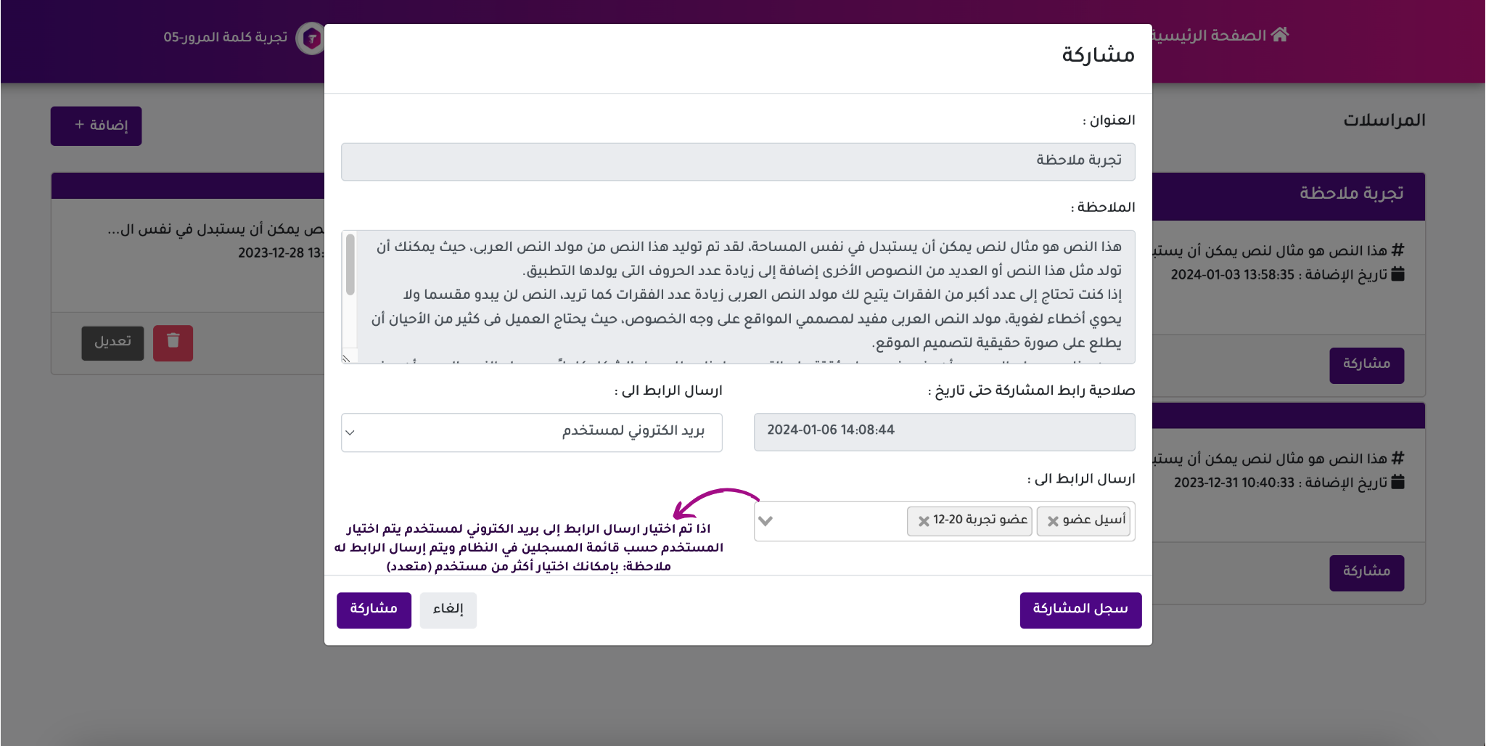1486x746 pixels.
Task: Click the hash icon on the first note
Action: (1398, 250)
